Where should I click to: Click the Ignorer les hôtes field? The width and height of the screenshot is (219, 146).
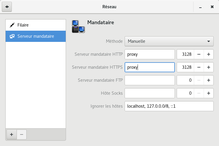(169, 106)
